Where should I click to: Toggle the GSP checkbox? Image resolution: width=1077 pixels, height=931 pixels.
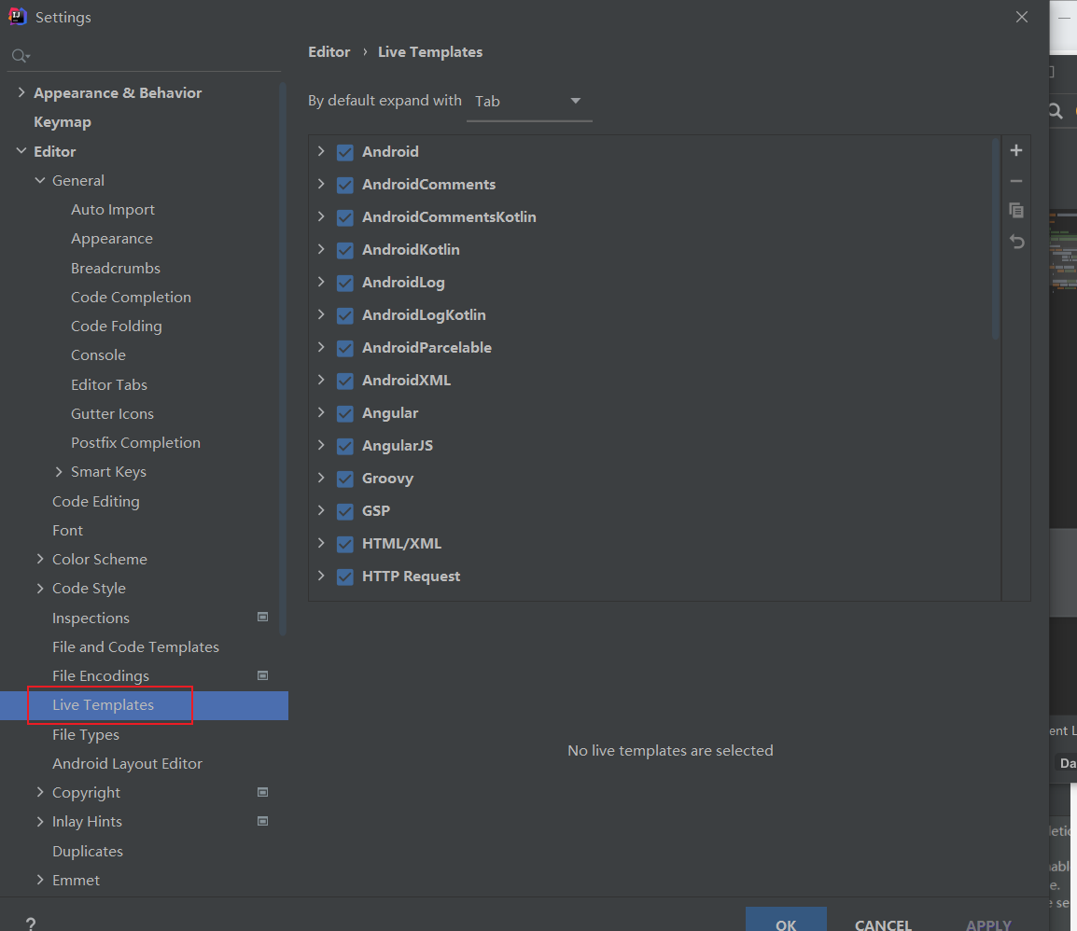[x=344, y=511]
